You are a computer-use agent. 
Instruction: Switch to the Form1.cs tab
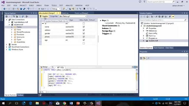click(65, 13)
